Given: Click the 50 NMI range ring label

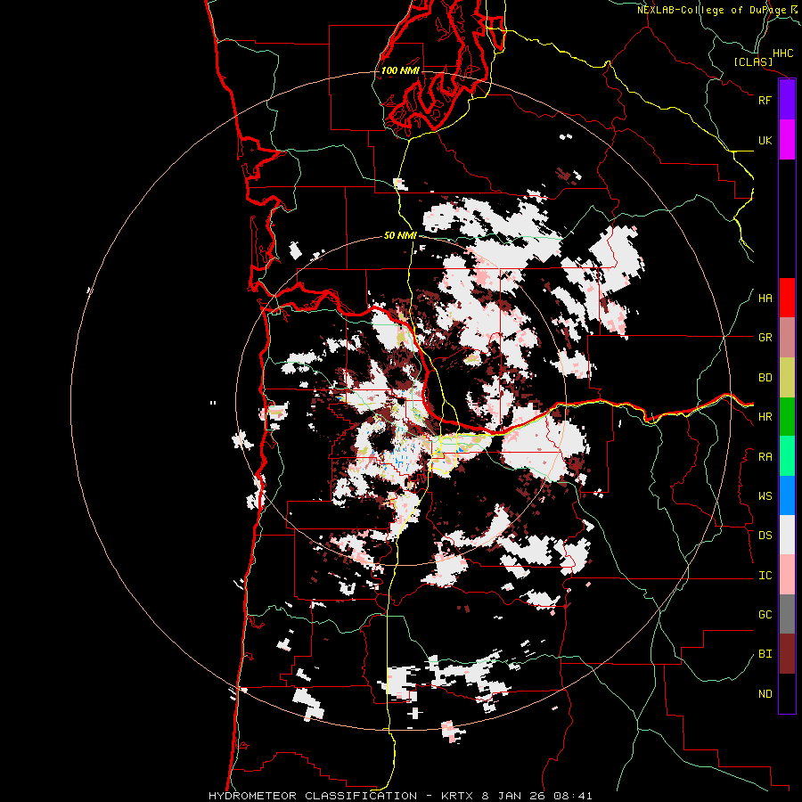Looking at the screenshot, I should (400, 235).
